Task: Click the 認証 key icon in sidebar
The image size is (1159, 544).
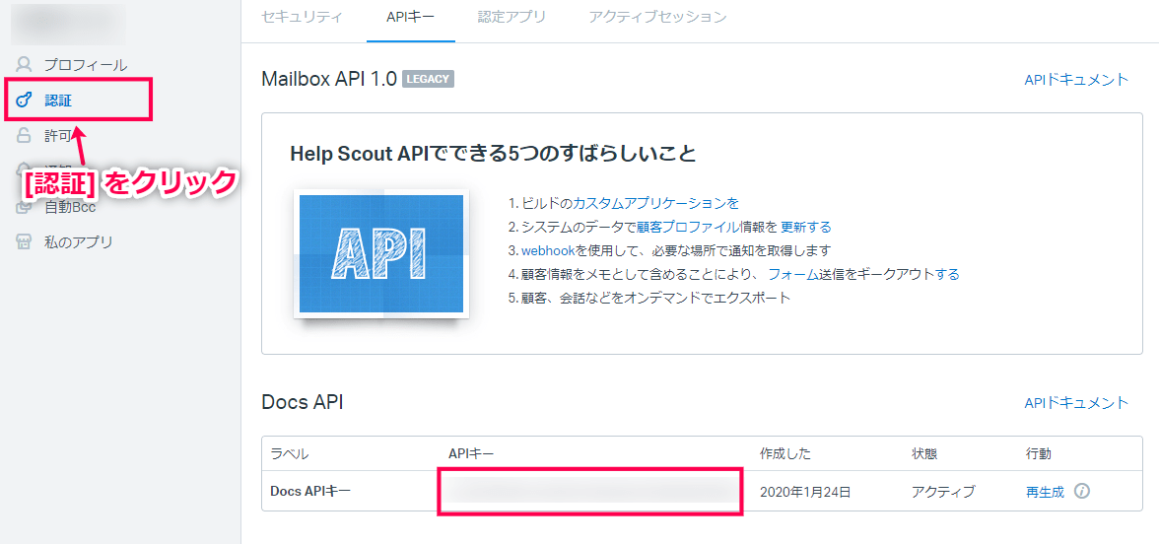Action: (24, 100)
